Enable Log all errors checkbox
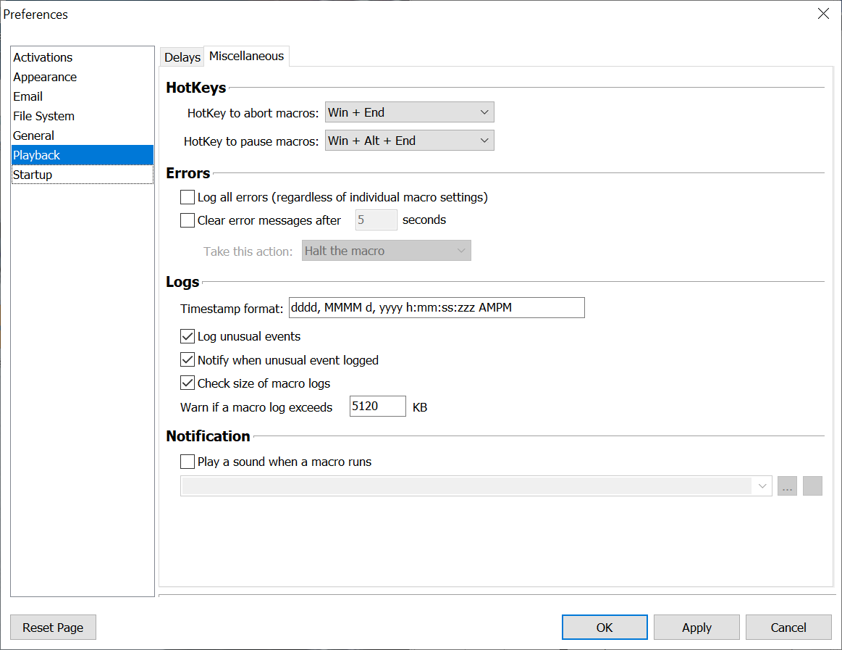Viewport: 842px width, 650px height. coord(188,197)
